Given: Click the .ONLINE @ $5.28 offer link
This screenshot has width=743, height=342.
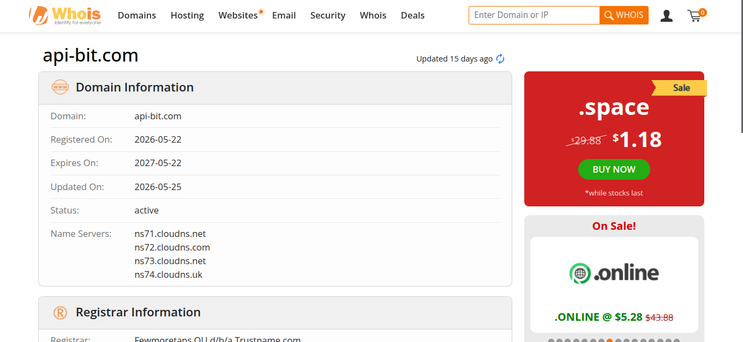Looking at the screenshot, I should 598,317.
